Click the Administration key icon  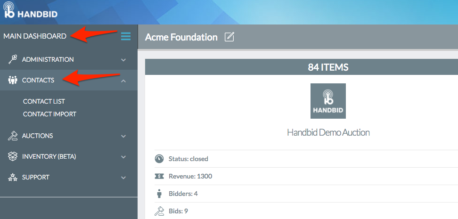13,59
